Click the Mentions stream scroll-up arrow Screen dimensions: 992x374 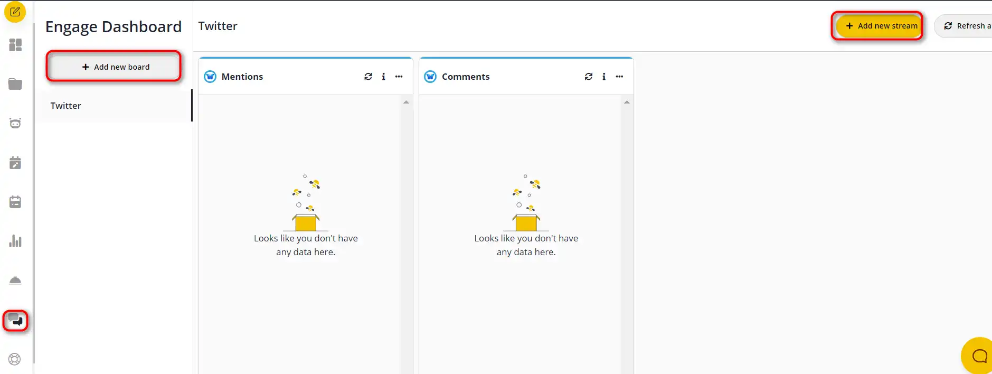pos(406,102)
